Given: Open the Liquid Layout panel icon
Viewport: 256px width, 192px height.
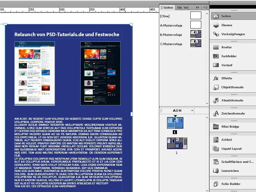Looking at the screenshot, I should tap(216, 148).
